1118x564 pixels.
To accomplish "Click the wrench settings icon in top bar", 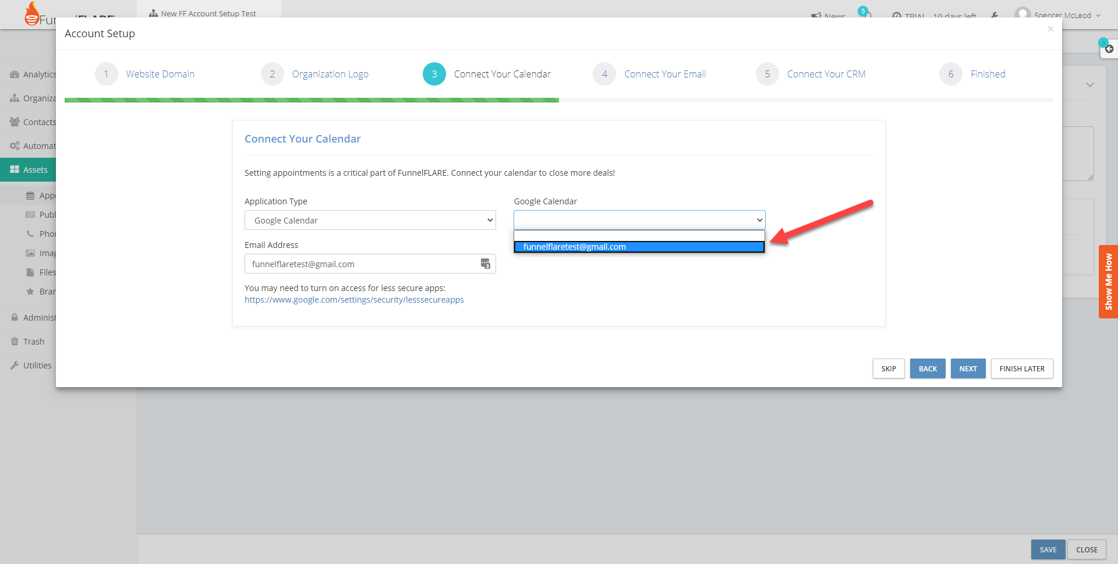I will [x=995, y=16].
